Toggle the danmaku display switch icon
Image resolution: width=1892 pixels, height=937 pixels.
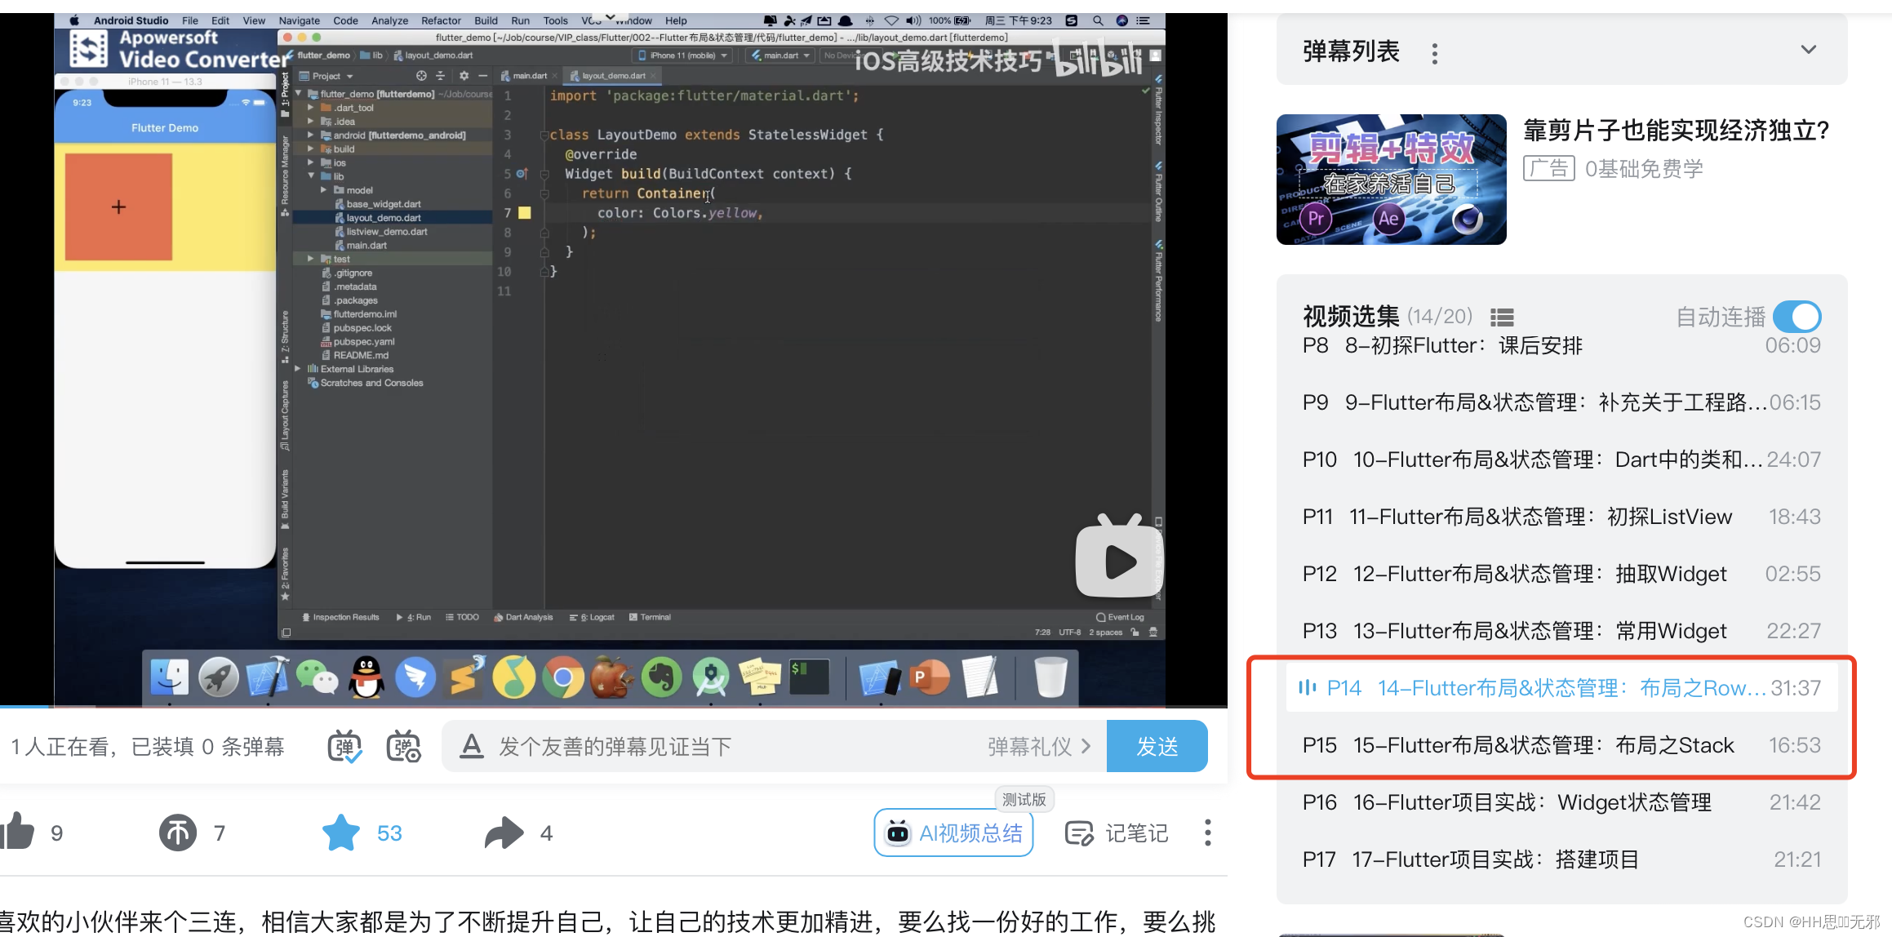pyautogui.click(x=344, y=746)
